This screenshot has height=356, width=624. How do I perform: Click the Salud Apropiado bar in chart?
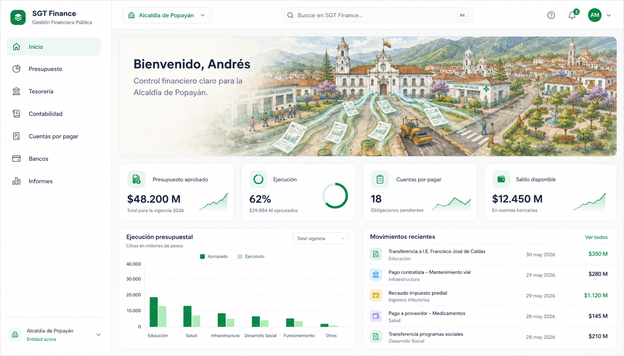187,317
